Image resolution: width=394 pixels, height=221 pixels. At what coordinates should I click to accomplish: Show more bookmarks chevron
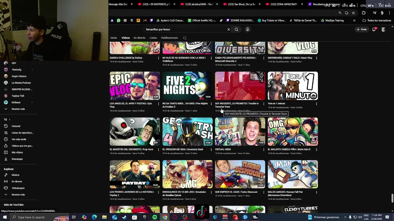pos(354,21)
